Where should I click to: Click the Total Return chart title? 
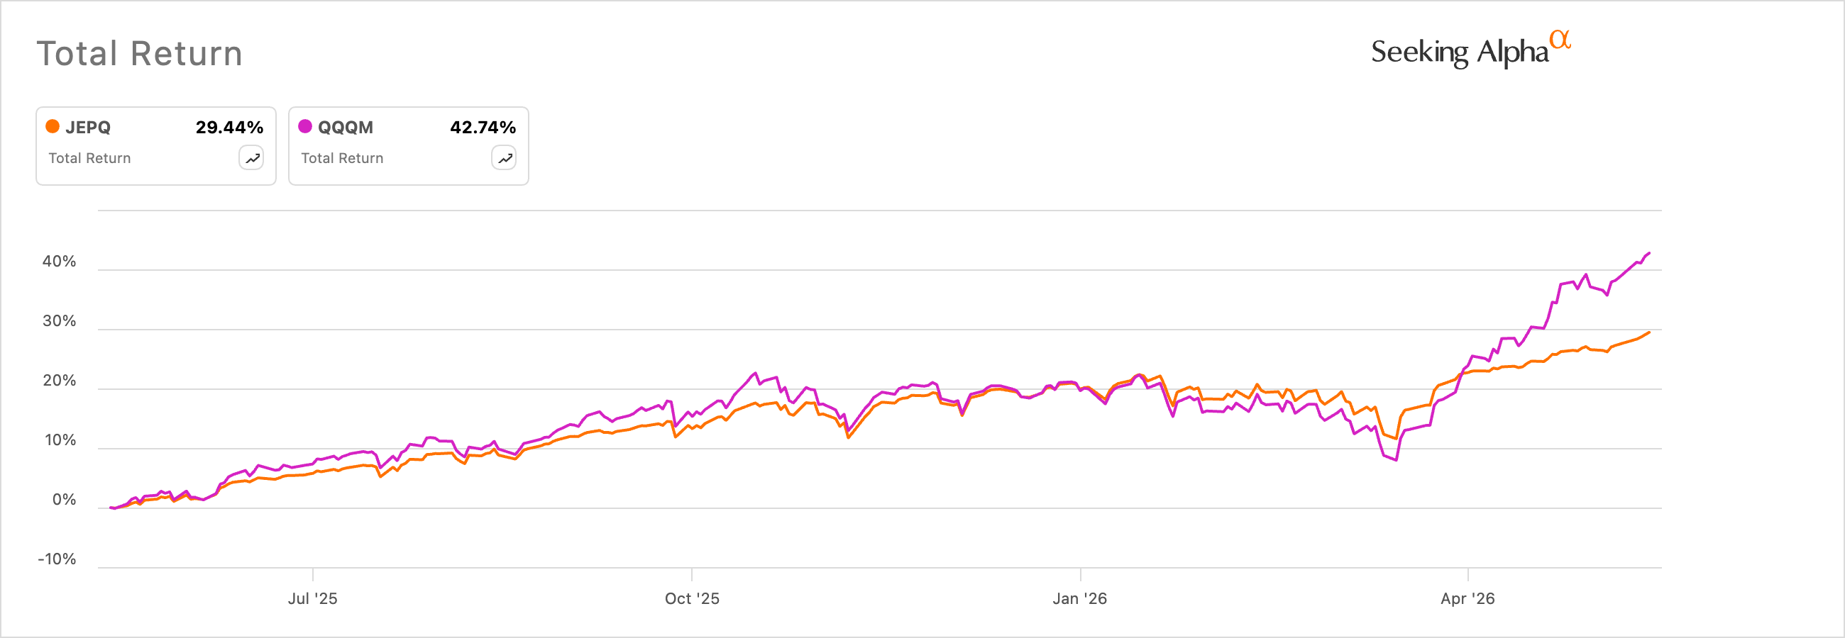[140, 54]
